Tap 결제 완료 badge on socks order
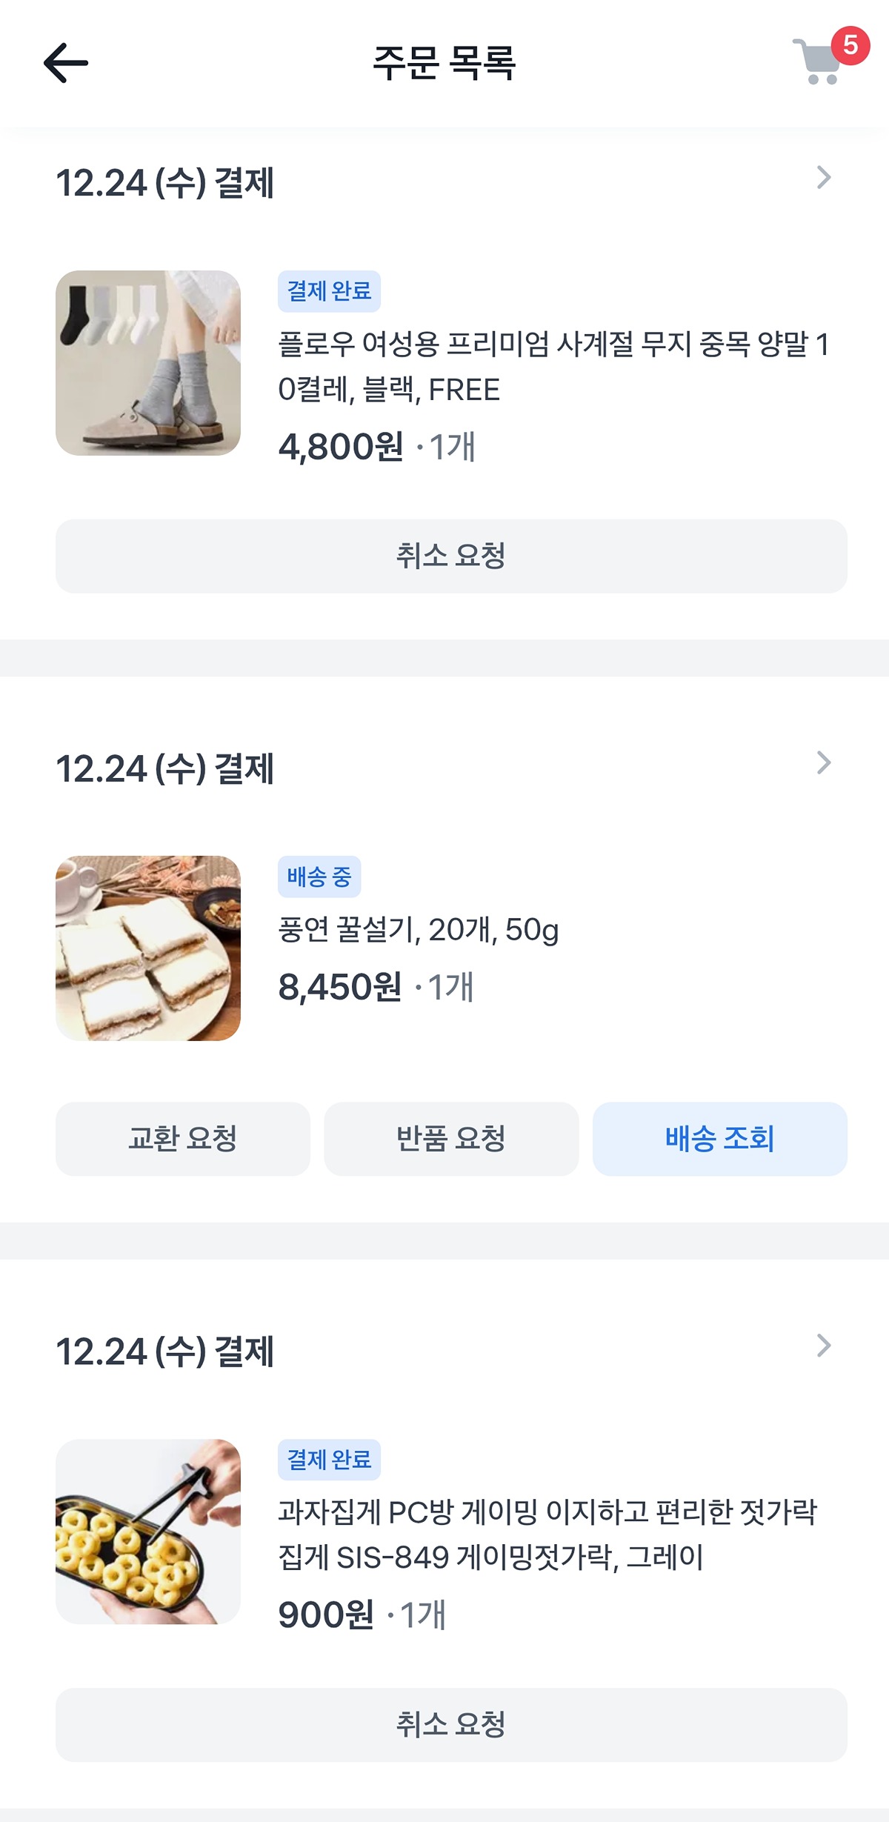Image resolution: width=889 pixels, height=1822 pixels. (x=329, y=291)
